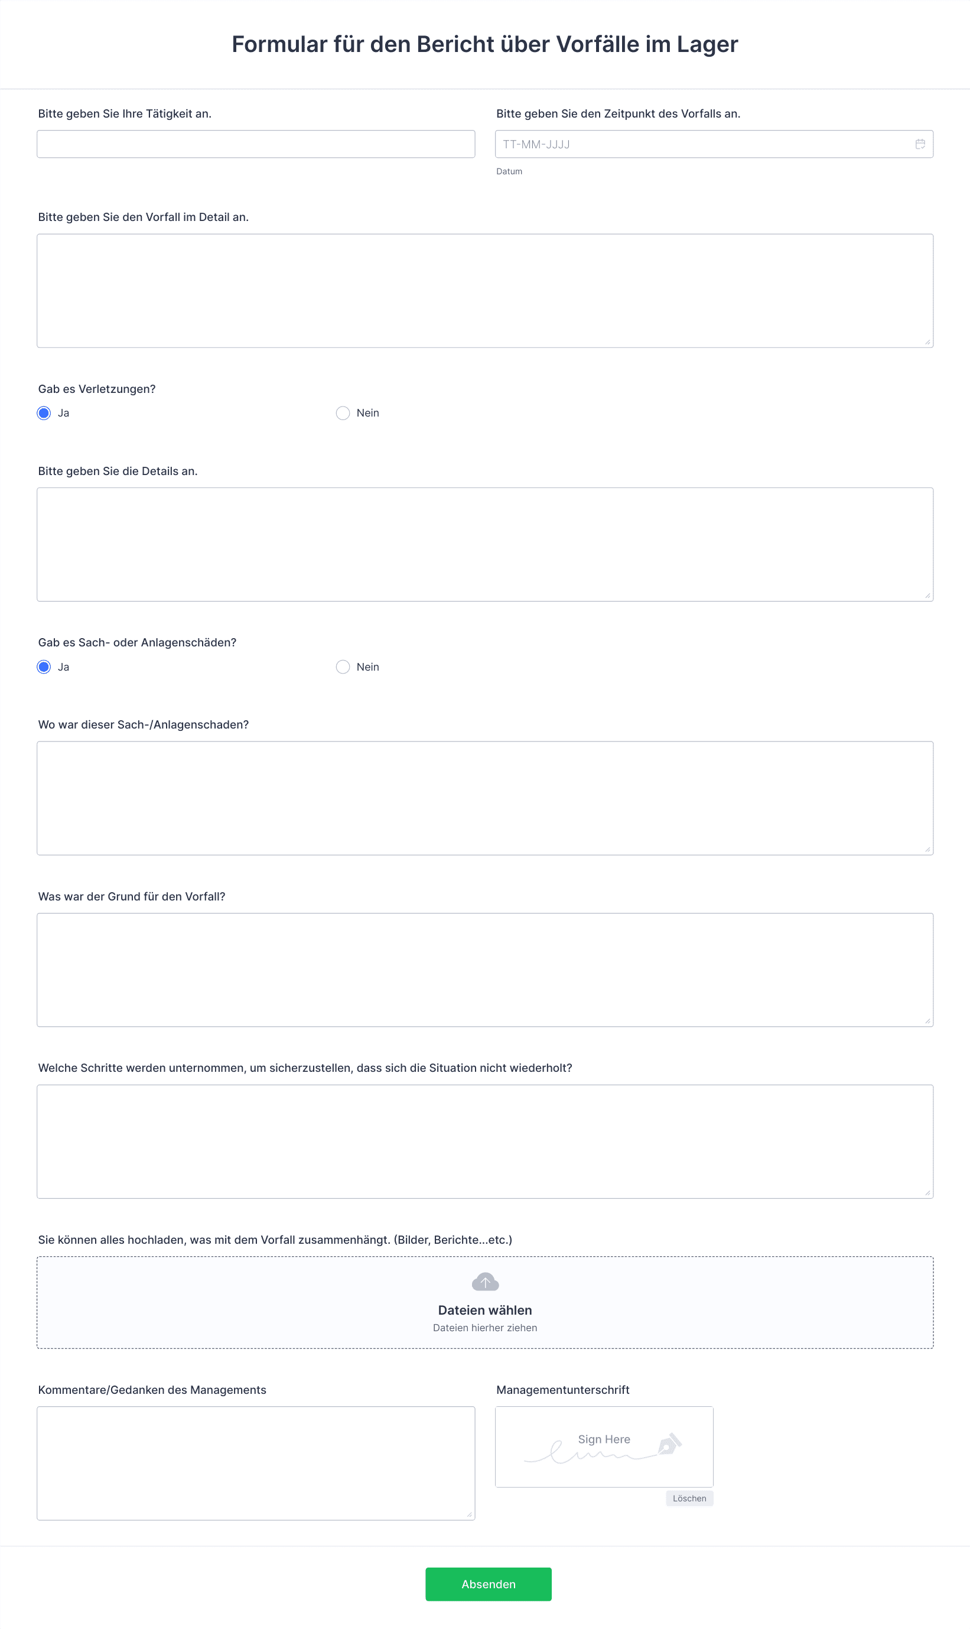Focus the Tätigkeit text input field
This screenshot has width=970, height=1629.
tap(256, 144)
